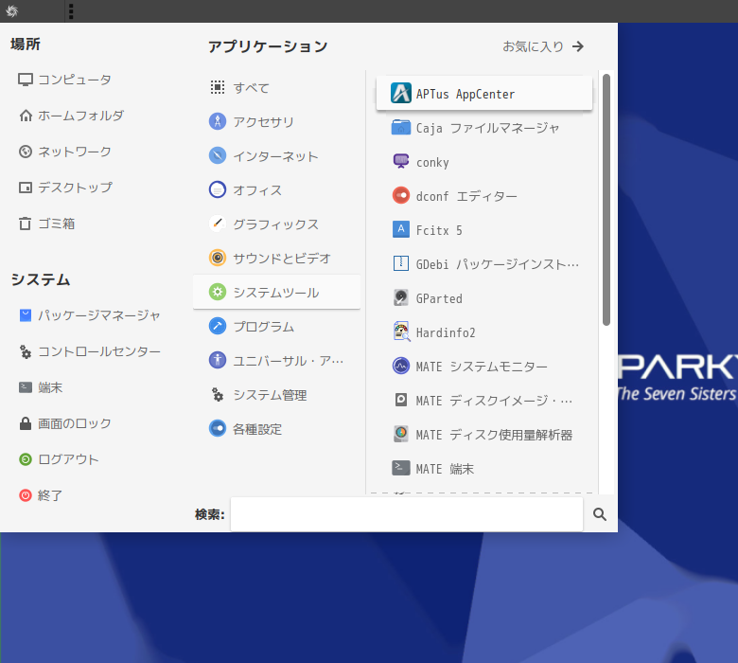Click the デスクトップ icon

26,188
